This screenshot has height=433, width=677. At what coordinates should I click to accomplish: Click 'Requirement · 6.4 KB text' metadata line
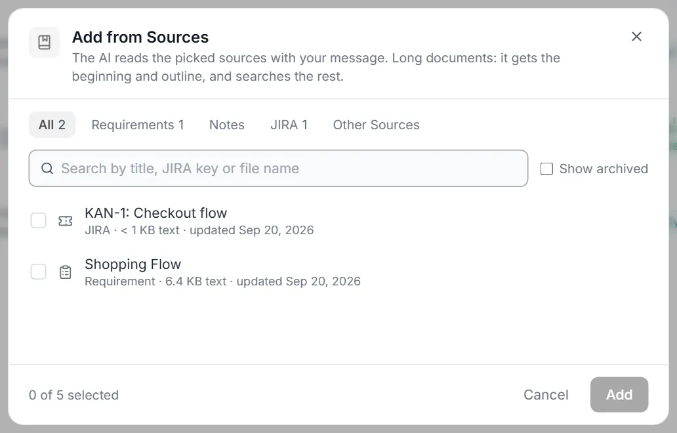coord(222,281)
